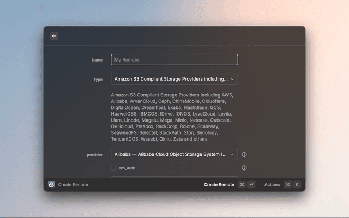Click the Command key icon beside Actions

tap(287, 185)
